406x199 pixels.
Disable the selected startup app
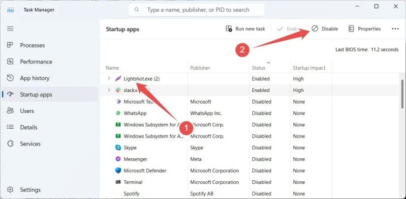click(325, 29)
